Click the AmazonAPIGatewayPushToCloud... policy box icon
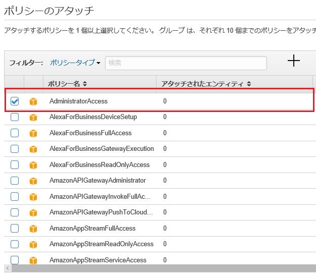The height and width of the screenshot is (278, 316). (x=33, y=213)
